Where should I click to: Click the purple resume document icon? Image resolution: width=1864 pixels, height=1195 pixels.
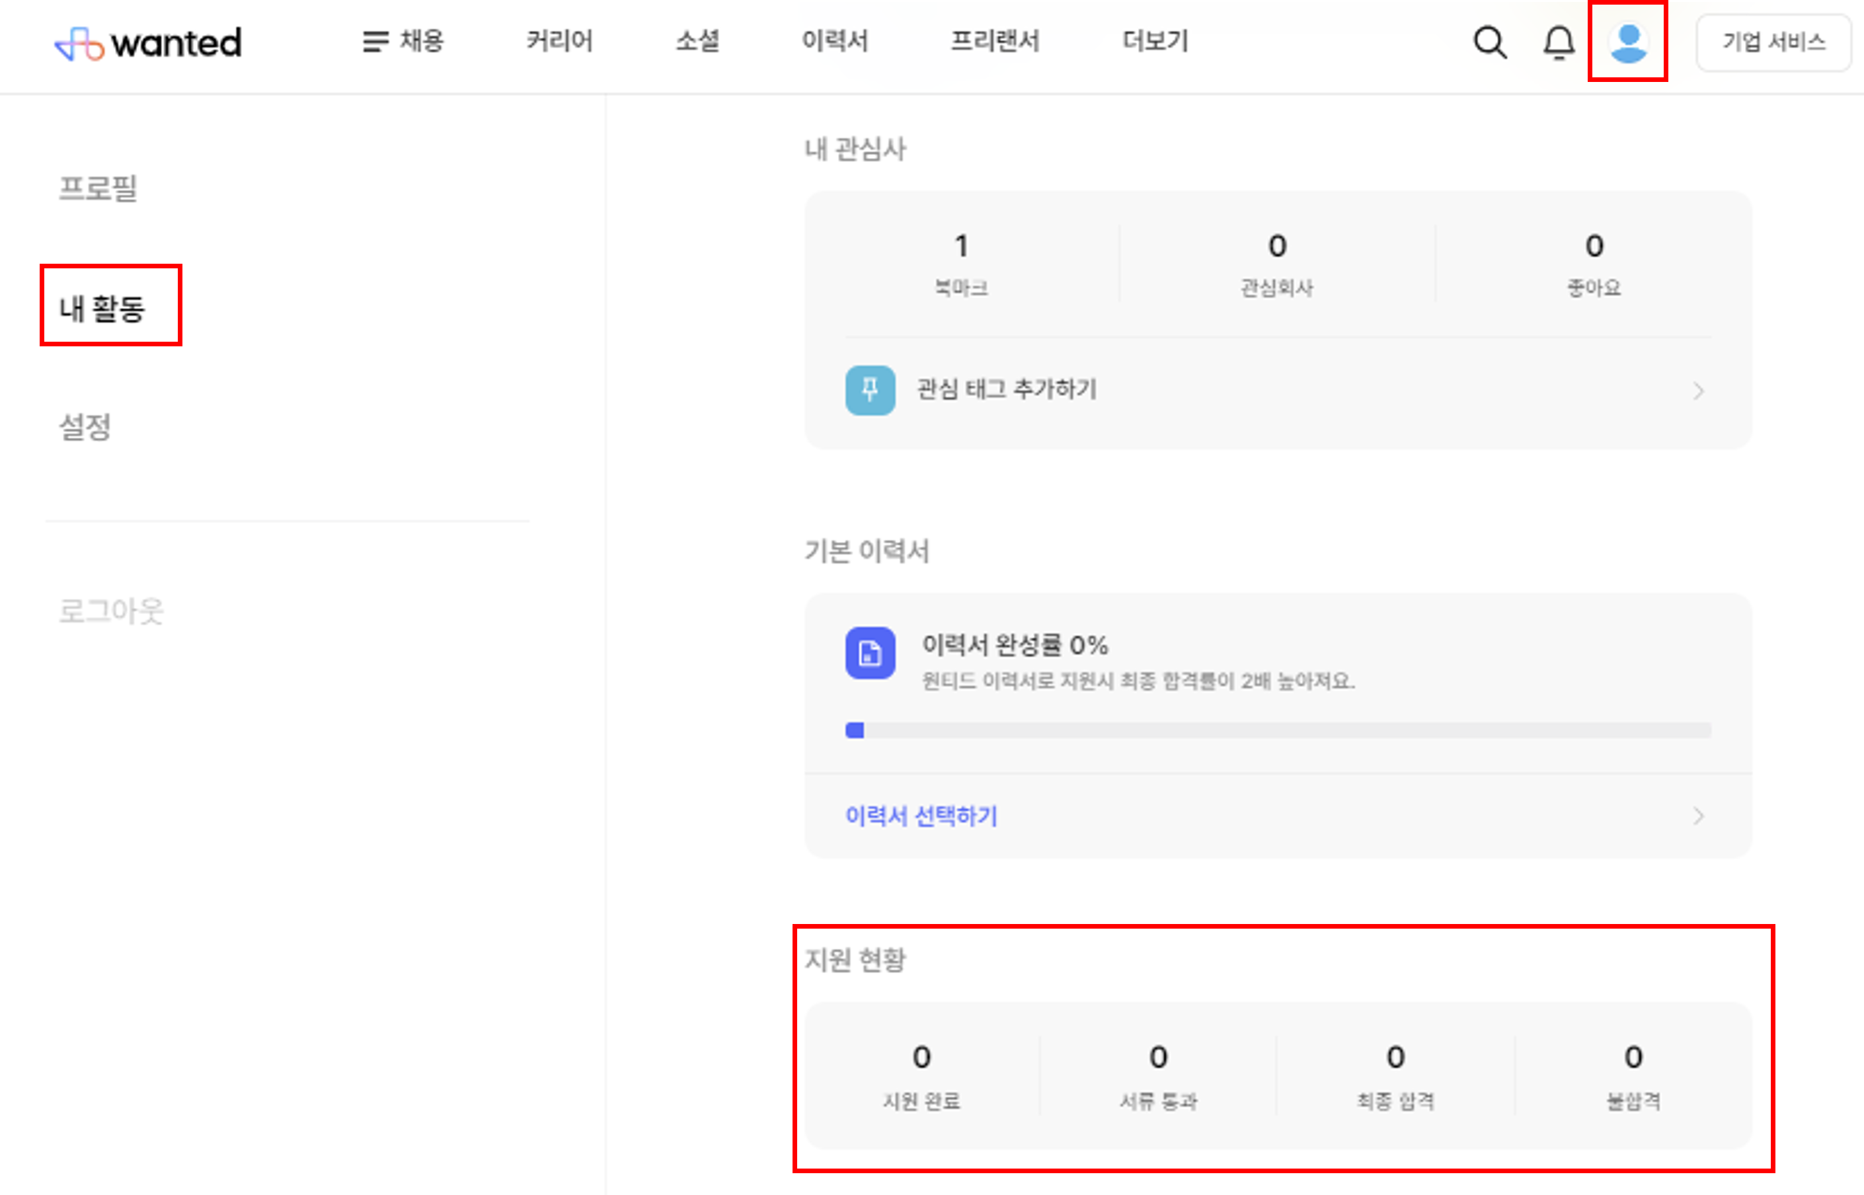coord(870,652)
